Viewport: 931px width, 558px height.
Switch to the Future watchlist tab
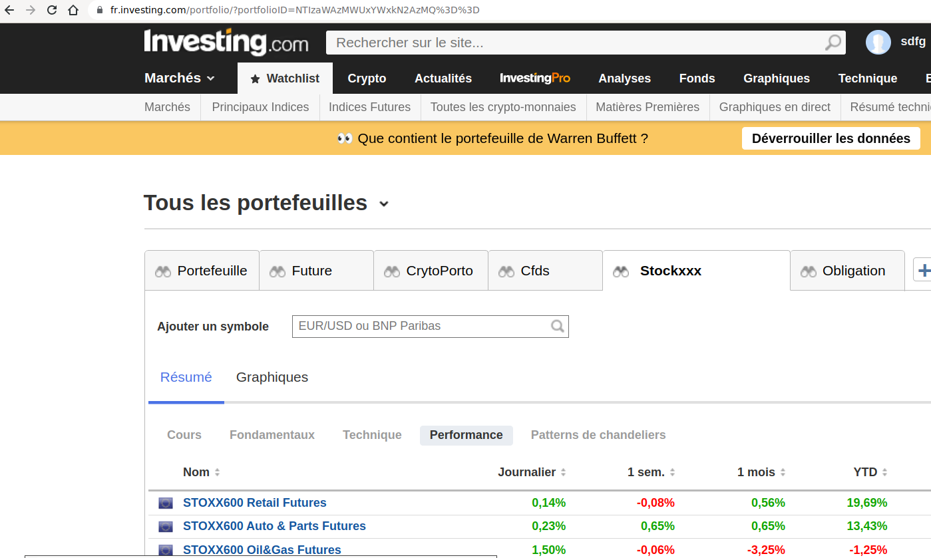pos(317,271)
